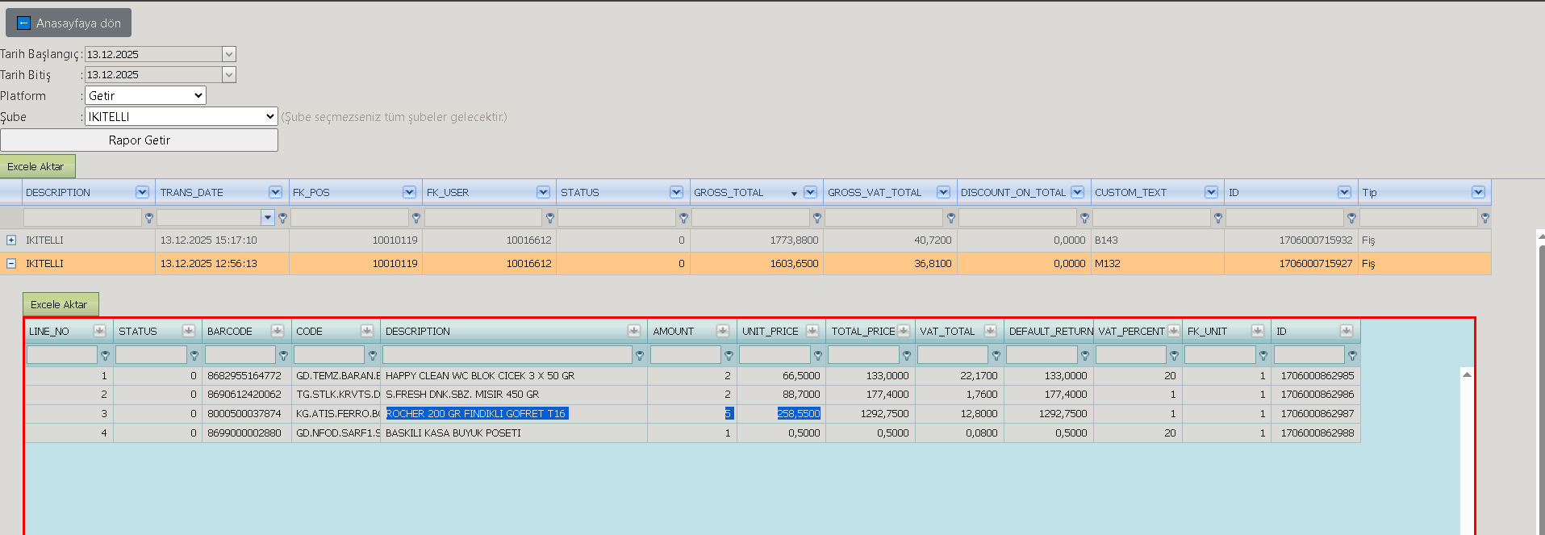The width and height of the screenshot is (1545, 535).
Task: Open the Platform combo box
Action: pyautogui.click(x=145, y=95)
